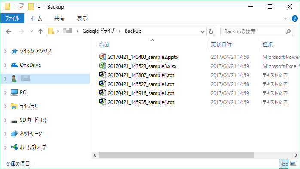The height and width of the screenshot is (169, 300).
Task: Expand the user profile tree node
Action: click(x=6, y=79)
